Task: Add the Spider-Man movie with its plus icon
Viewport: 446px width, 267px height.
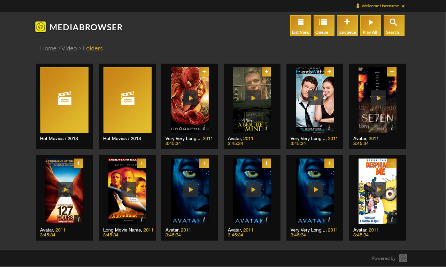Action: click(x=204, y=72)
